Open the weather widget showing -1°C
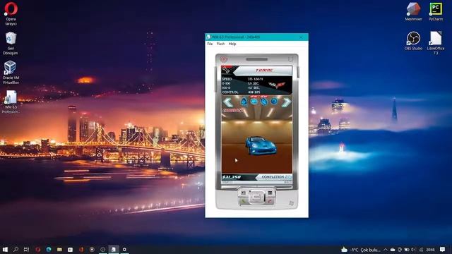 pyautogui.click(x=361, y=250)
